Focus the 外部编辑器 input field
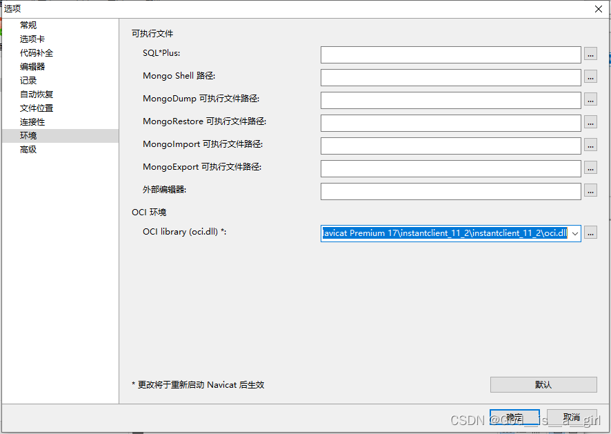611x434 pixels. [451, 191]
